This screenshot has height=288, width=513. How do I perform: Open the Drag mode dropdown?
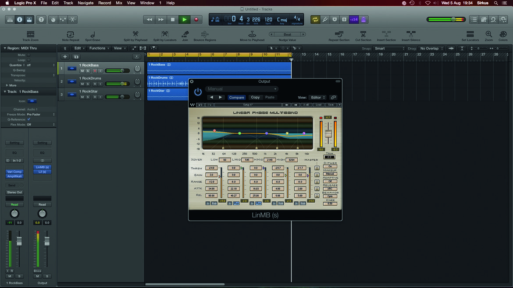[431, 48]
